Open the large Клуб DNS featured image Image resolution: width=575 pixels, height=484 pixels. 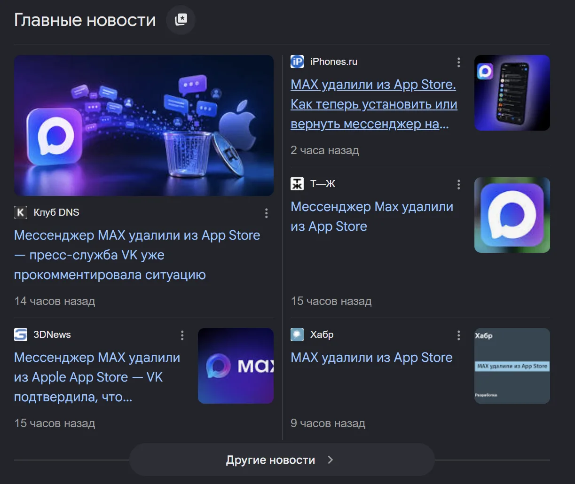(144, 125)
